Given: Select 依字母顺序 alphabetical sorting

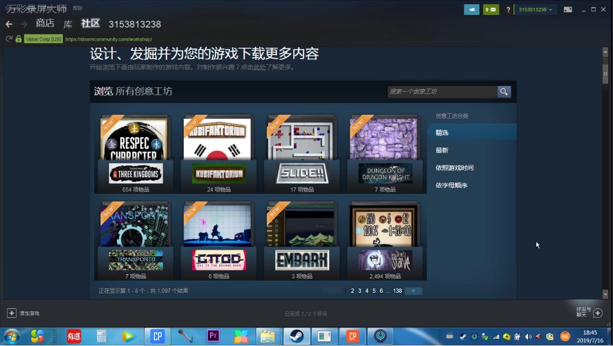Looking at the screenshot, I should (450, 186).
